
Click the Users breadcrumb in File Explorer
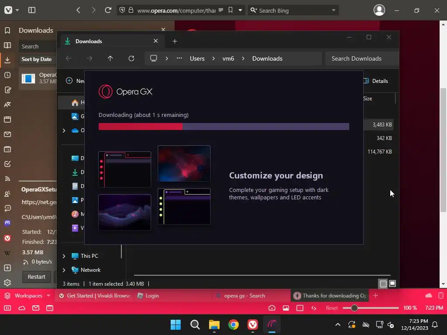pos(197,59)
